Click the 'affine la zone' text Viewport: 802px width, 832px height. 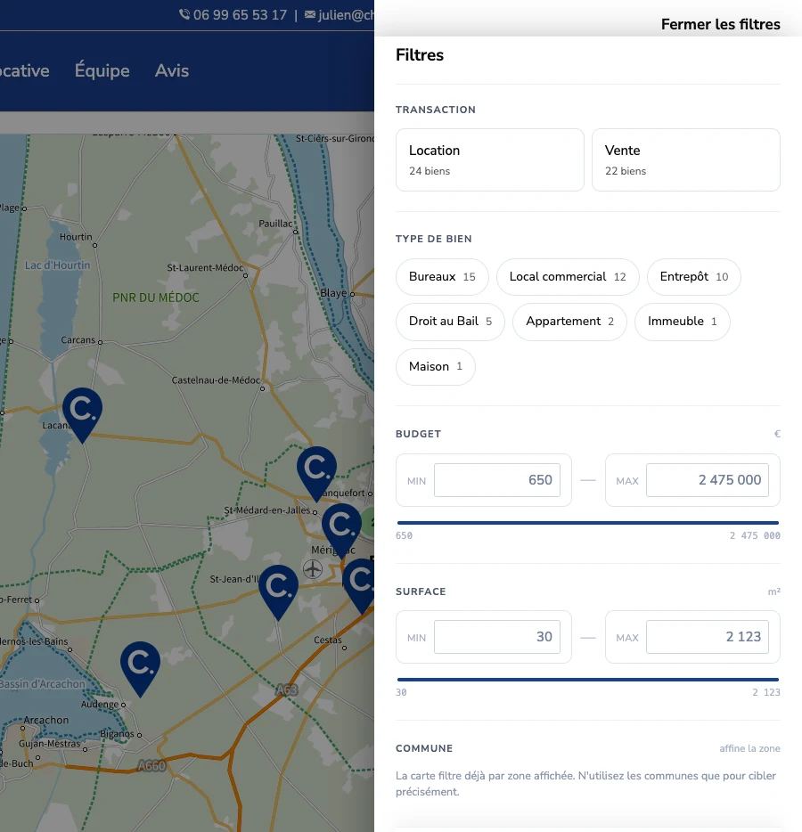749,748
